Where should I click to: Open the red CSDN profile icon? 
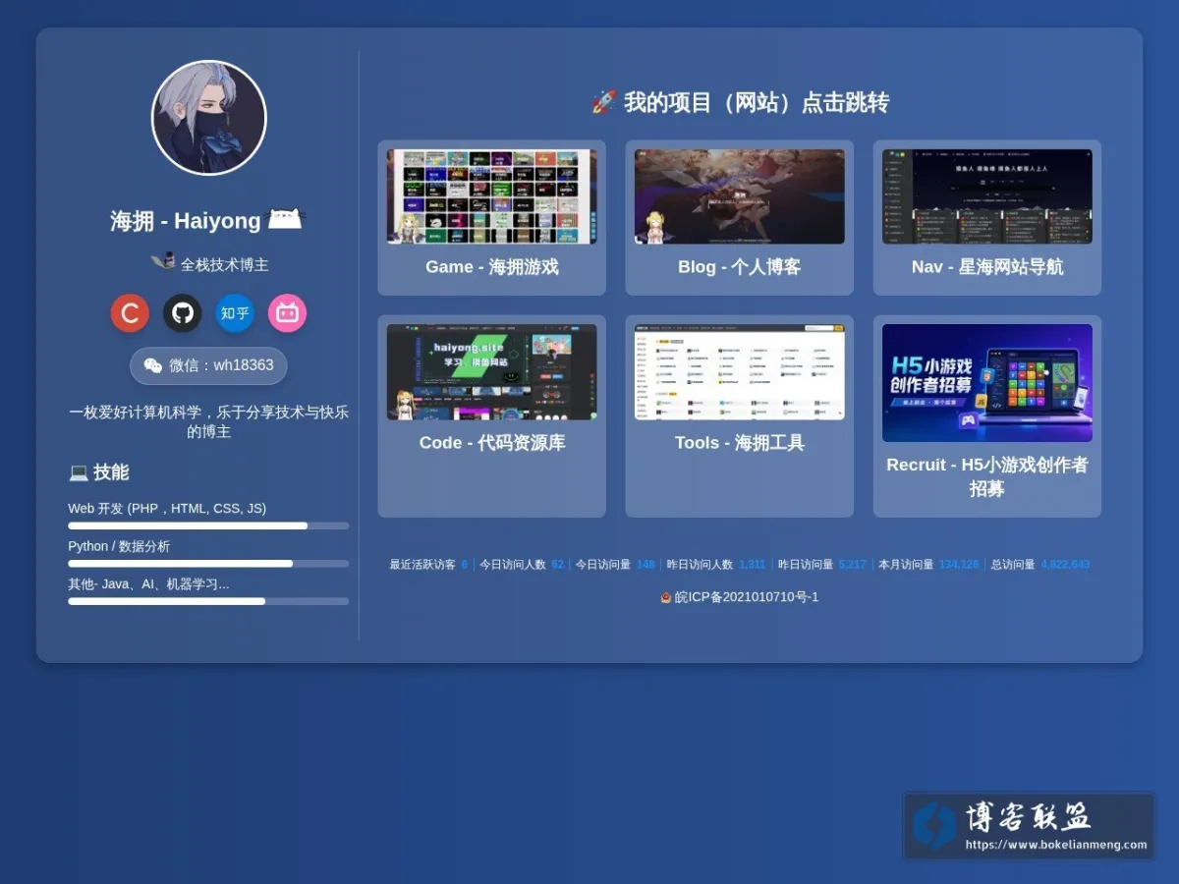[x=130, y=313]
